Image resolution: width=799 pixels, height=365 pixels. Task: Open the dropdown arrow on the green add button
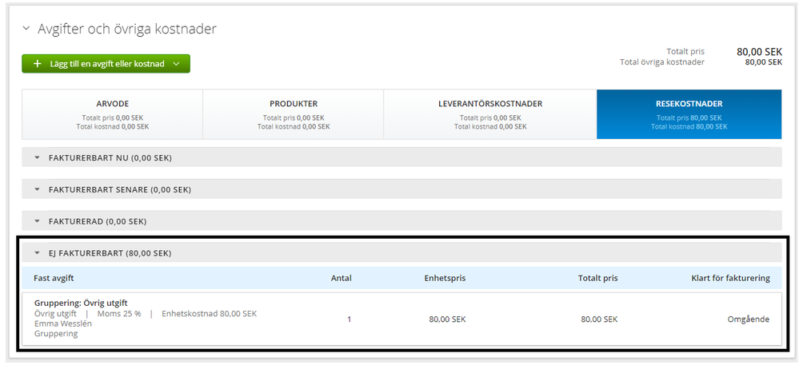176,64
